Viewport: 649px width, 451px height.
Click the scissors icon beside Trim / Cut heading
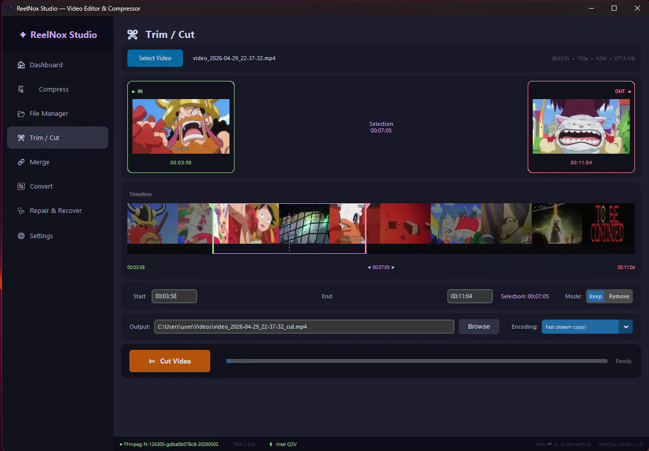[132, 34]
